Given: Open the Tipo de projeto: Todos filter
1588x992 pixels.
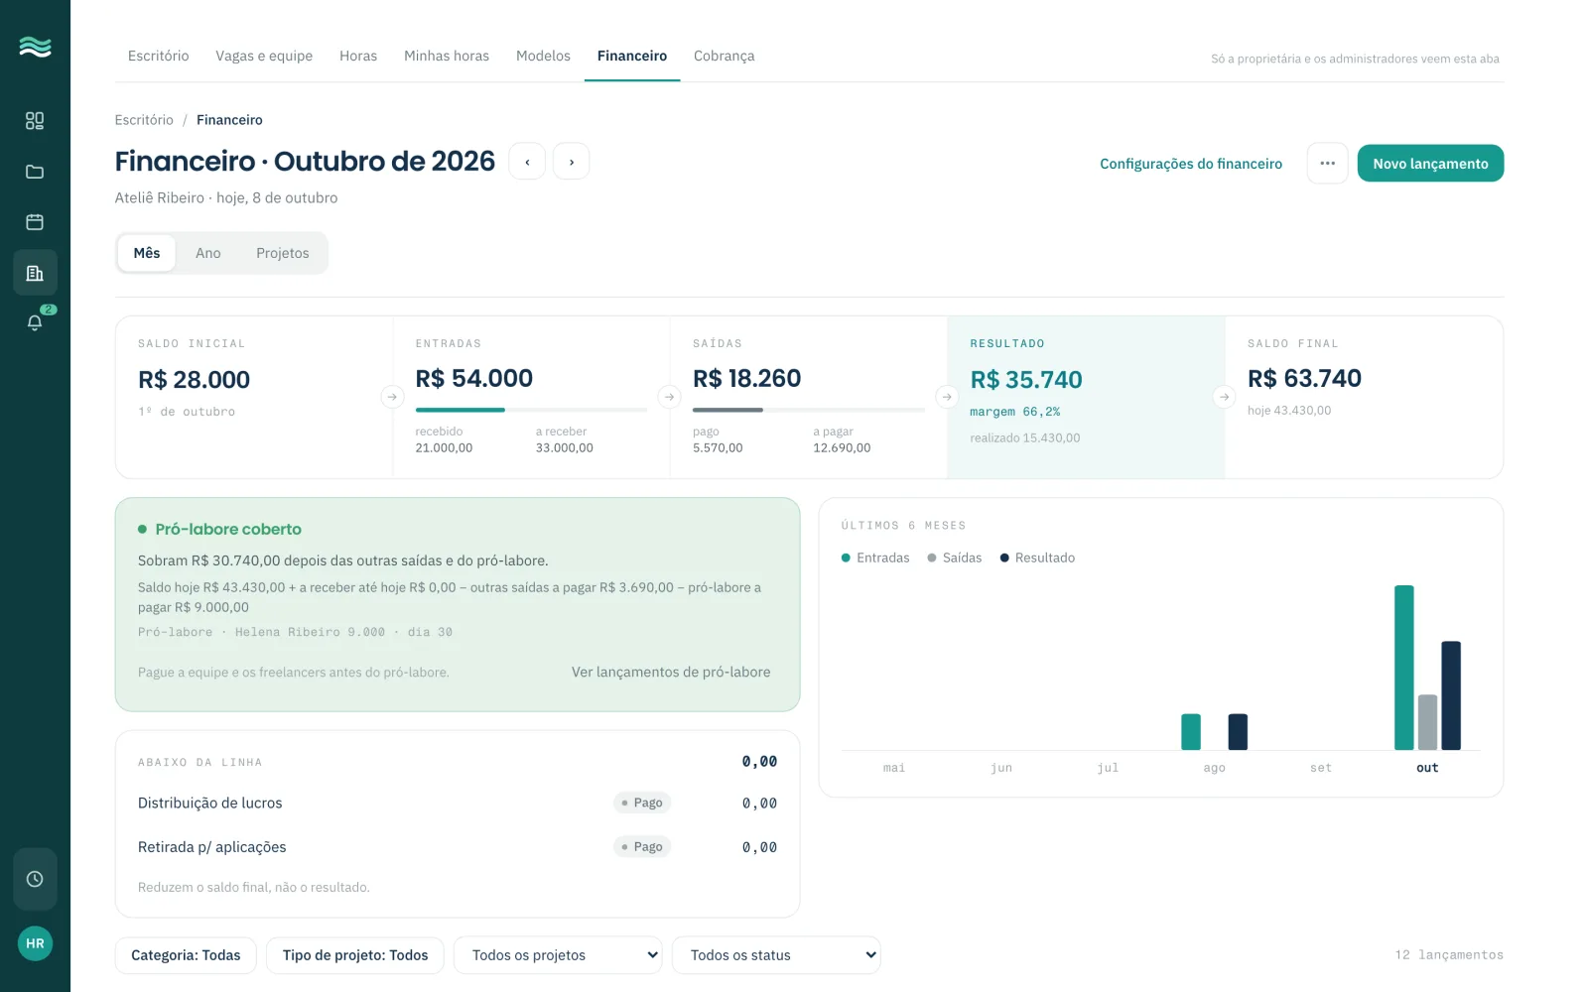Looking at the screenshot, I should tap(355, 955).
